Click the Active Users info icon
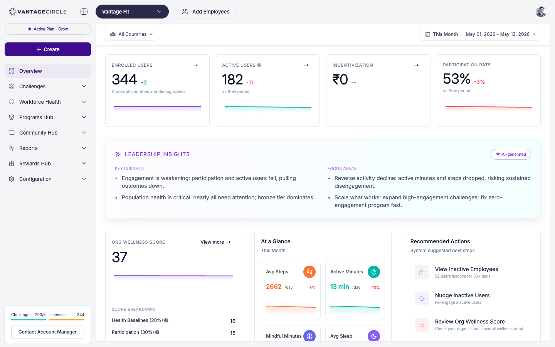Screen dimensions: 555x347 coord(259,65)
